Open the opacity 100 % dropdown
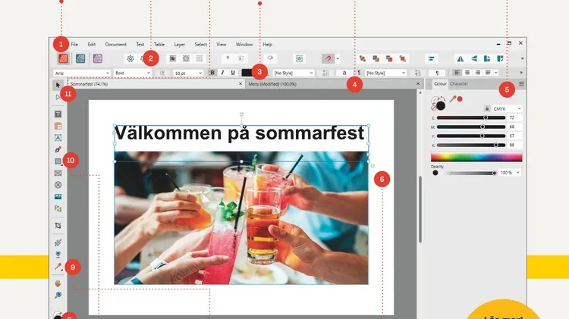Viewport: 569px width, 319px height. pos(510,173)
